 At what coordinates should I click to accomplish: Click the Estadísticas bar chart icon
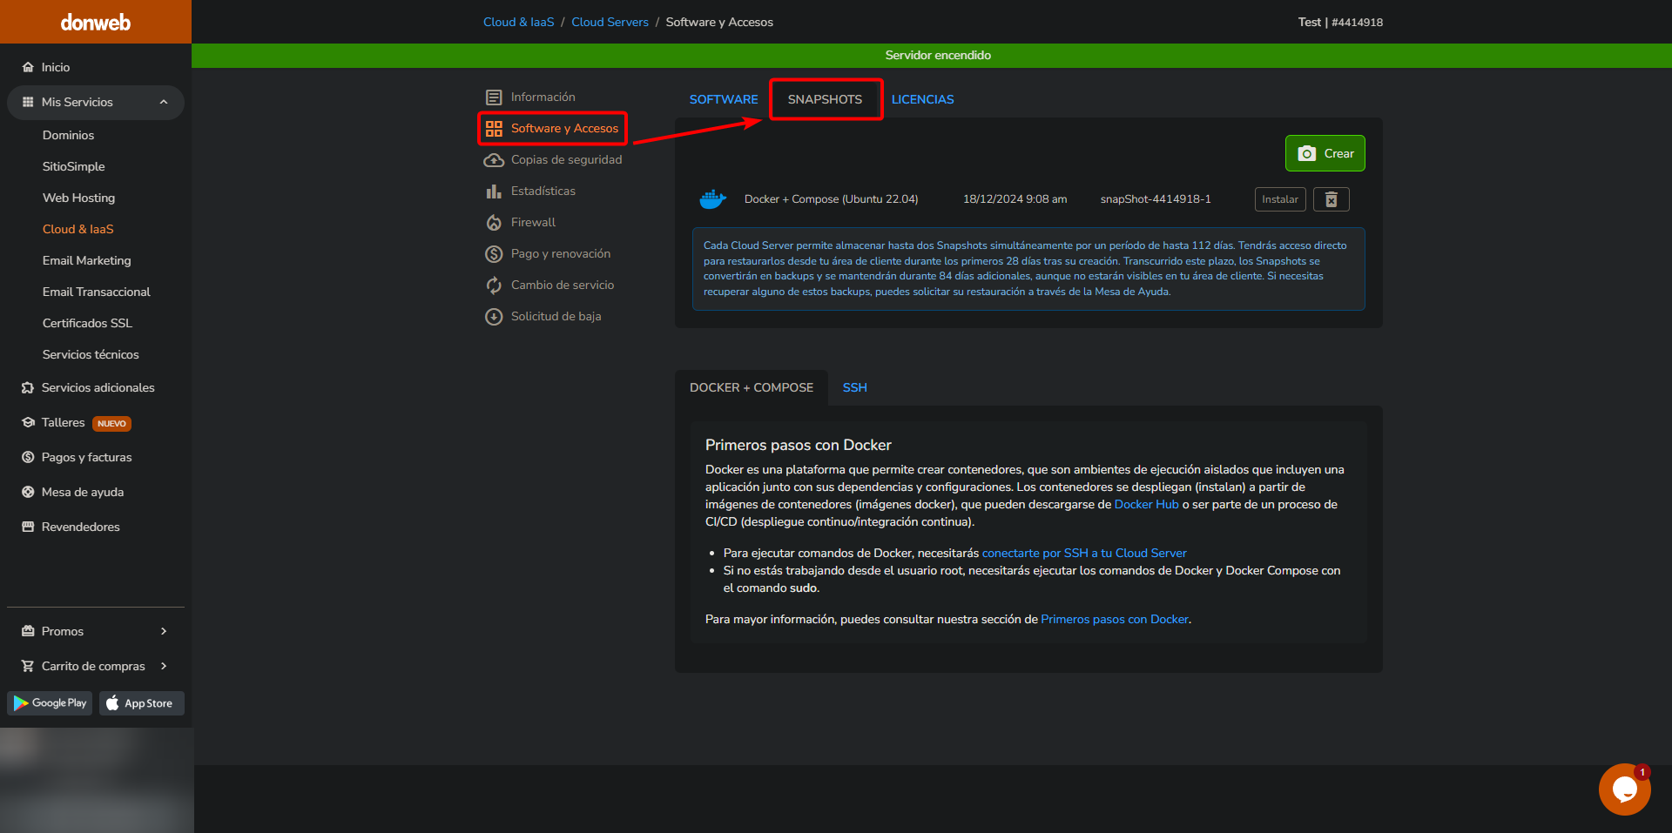[x=494, y=191]
